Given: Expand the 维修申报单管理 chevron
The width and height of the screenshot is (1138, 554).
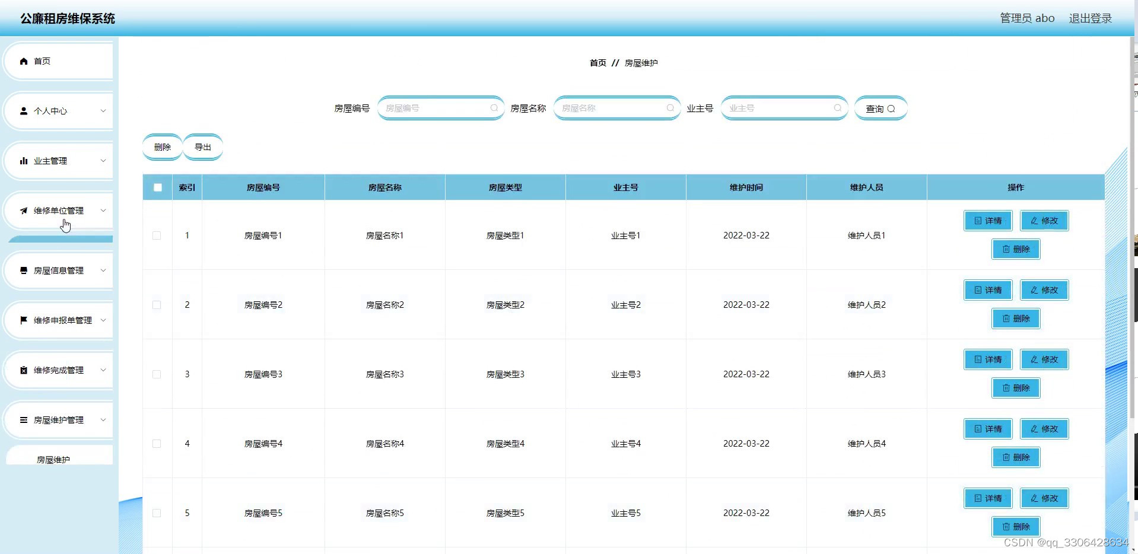Looking at the screenshot, I should (103, 320).
